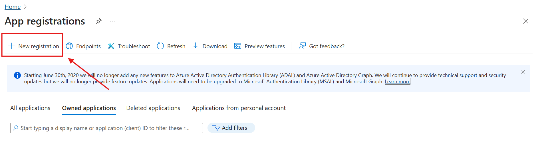The image size is (536, 146).
Task: Open the ellipsis more options menu
Action: 112,21
